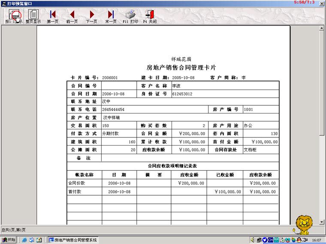
Task: Close preview with F4 关闭 icon
Action: pyautogui.click(x=150, y=16)
